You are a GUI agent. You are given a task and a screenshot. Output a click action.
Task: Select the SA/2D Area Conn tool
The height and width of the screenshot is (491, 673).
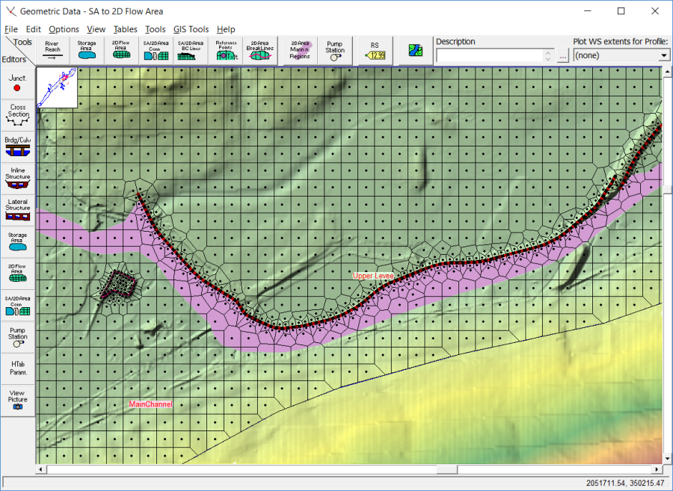pos(155,48)
